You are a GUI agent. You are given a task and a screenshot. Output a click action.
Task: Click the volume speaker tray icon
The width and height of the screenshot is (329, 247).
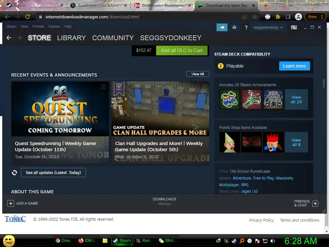[273, 241]
